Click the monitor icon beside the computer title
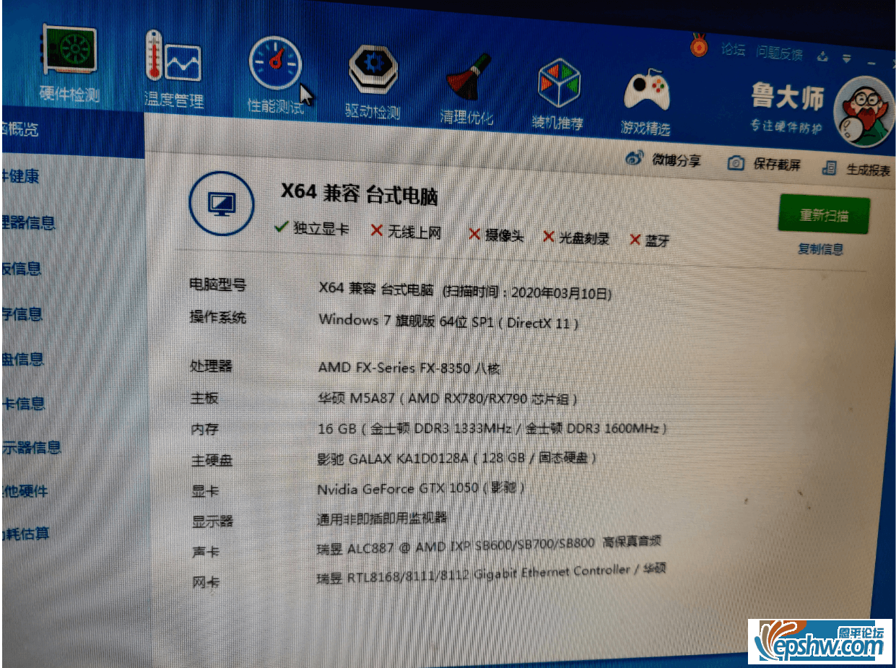Viewport: 896px width, 668px height. pyautogui.click(x=221, y=204)
